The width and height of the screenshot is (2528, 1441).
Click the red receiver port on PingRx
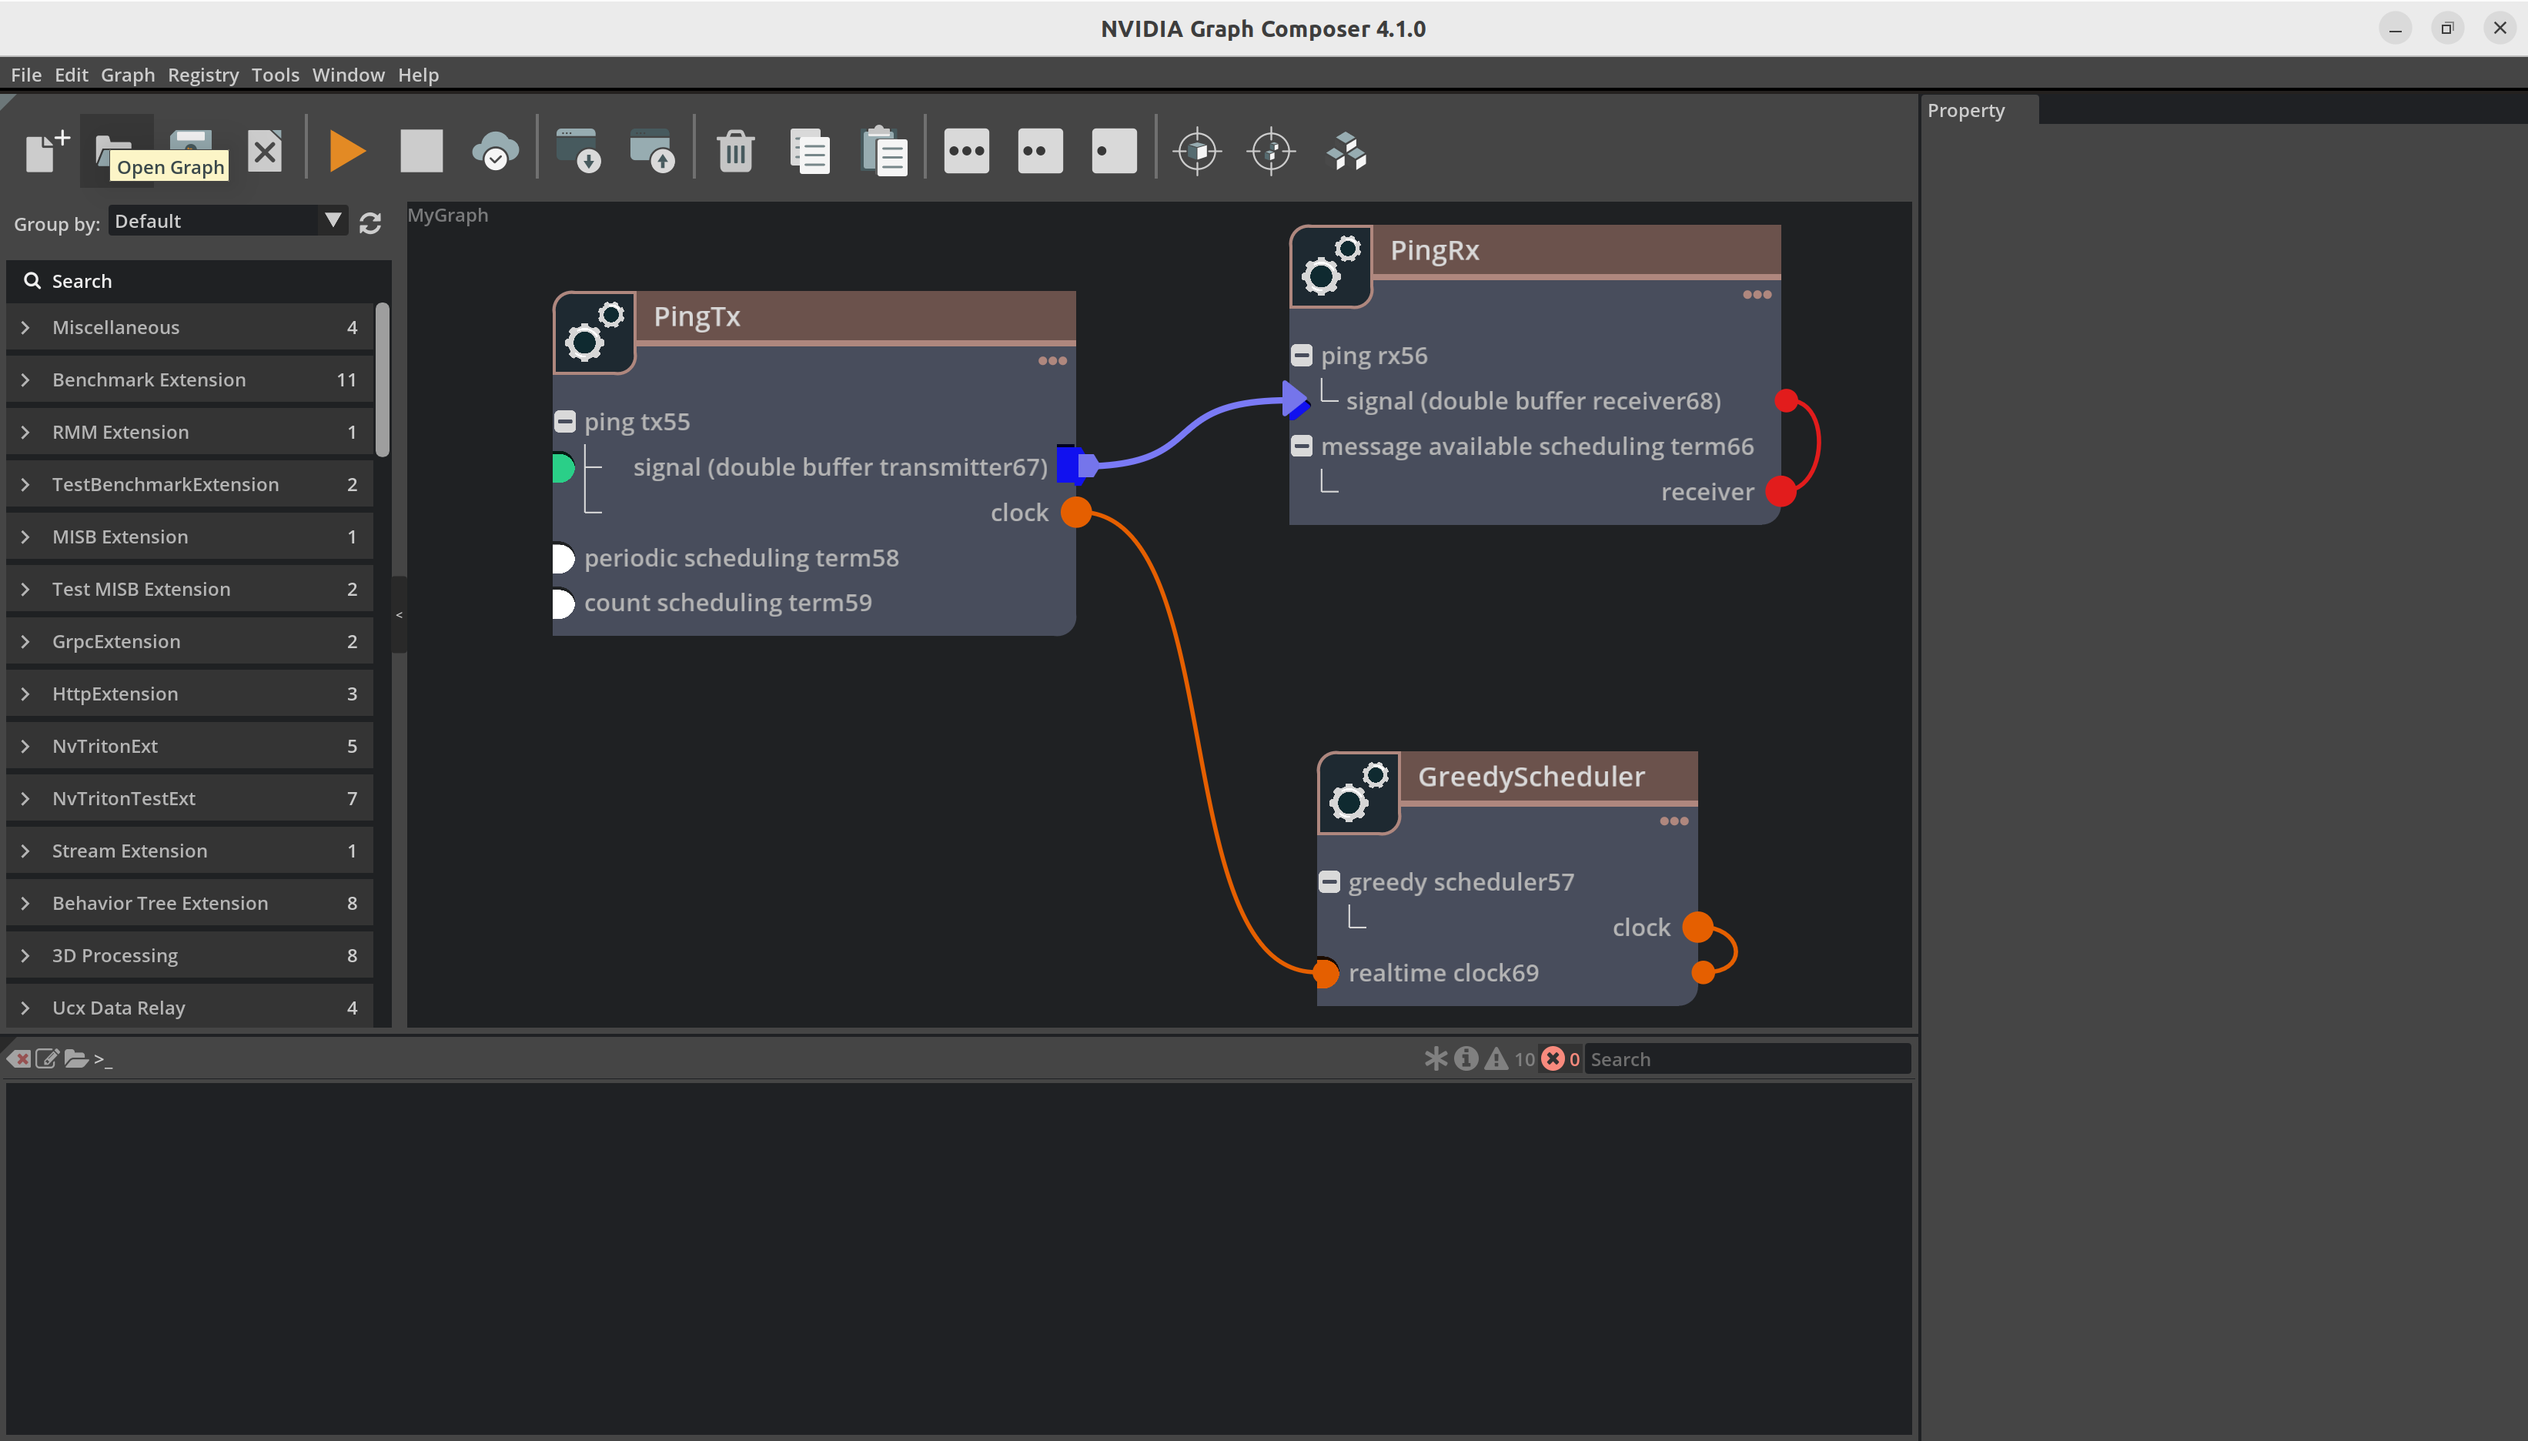[x=1781, y=492]
